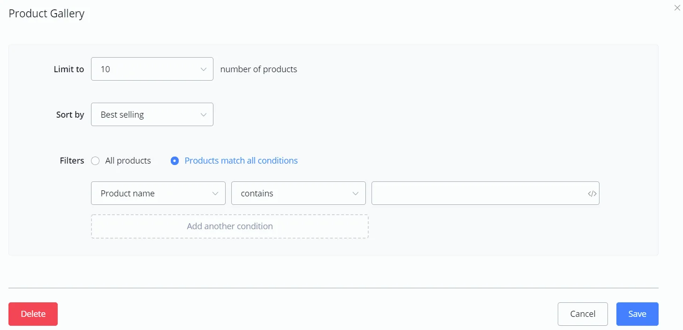
Task: Click the Filters label
Action: [72, 161]
